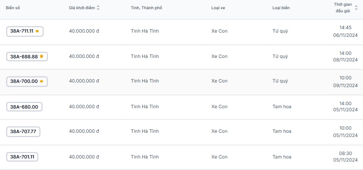Open plate 38A-707.77 details
363x170 pixels.
click(x=23, y=132)
